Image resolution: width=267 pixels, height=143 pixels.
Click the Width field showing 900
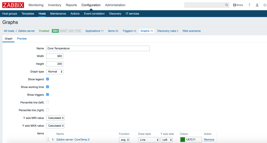pos(55,56)
